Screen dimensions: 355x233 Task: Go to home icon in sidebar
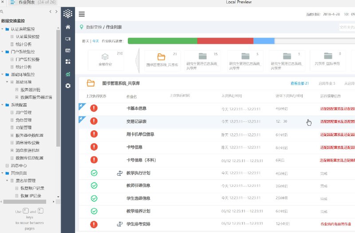pos(68,27)
